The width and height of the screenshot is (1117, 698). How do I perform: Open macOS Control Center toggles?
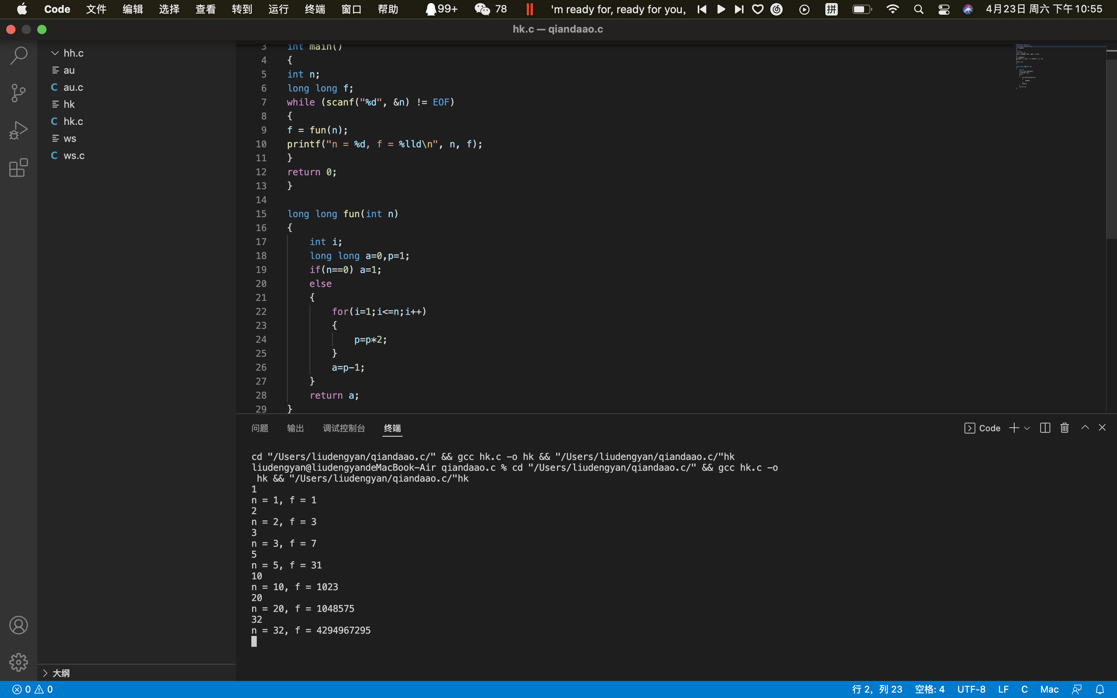[944, 9]
